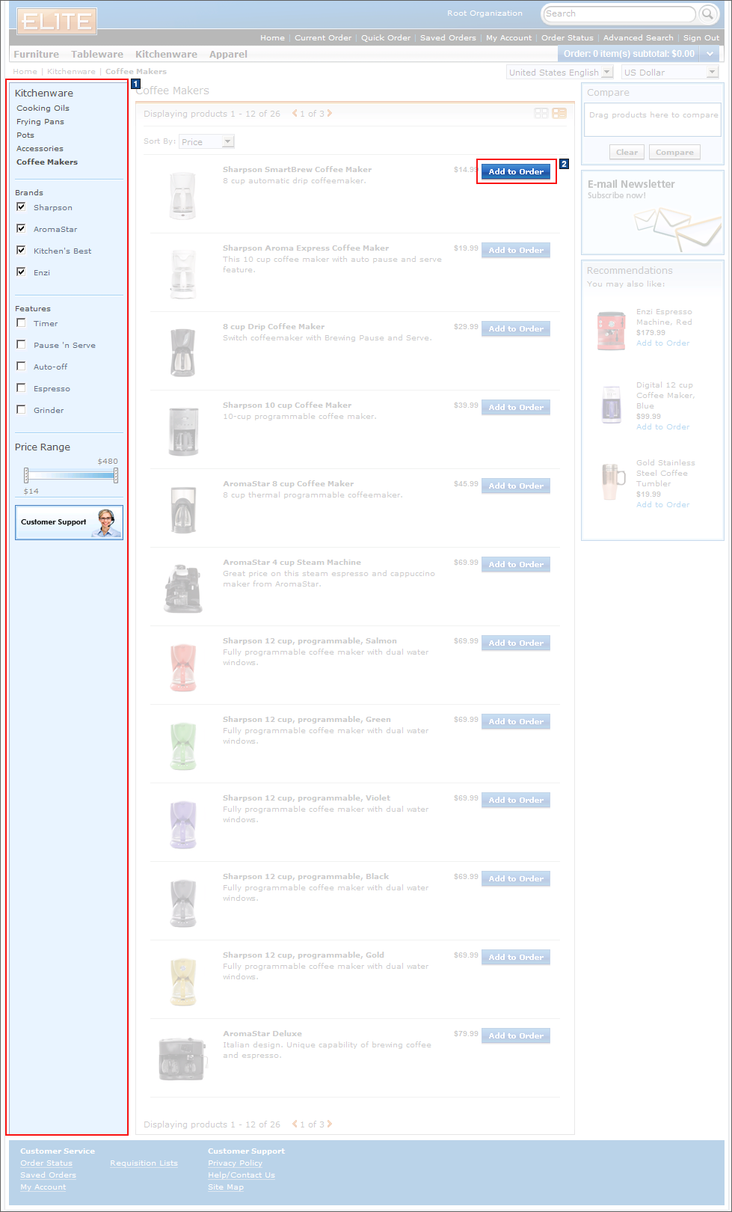The height and width of the screenshot is (1212, 732).
Task: Open Advanced Search link
Action: pos(638,37)
